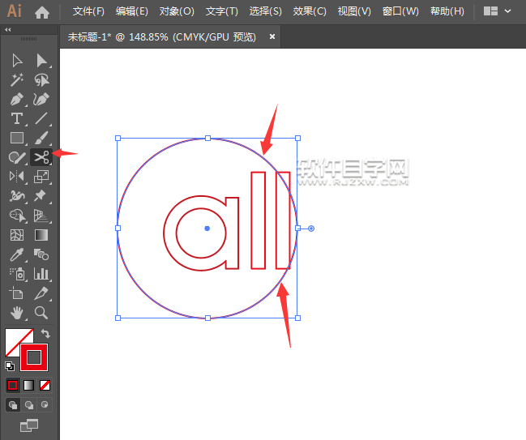
Task: Select the Paintbrush tool
Action: pos(41,138)
